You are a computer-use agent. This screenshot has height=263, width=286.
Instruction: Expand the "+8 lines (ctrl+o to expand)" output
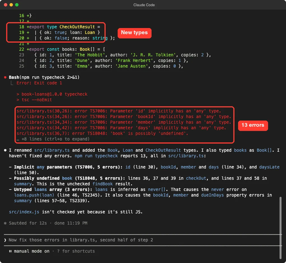(53, 139)
